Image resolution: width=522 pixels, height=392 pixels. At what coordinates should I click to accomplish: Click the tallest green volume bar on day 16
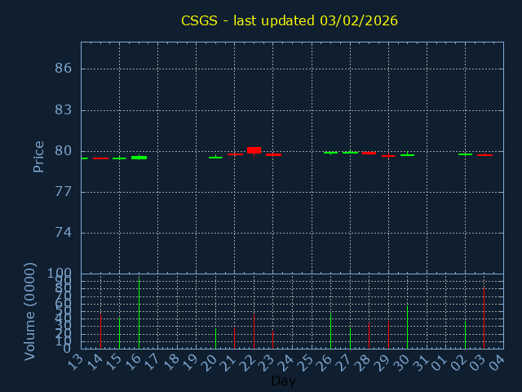[139, 314]
